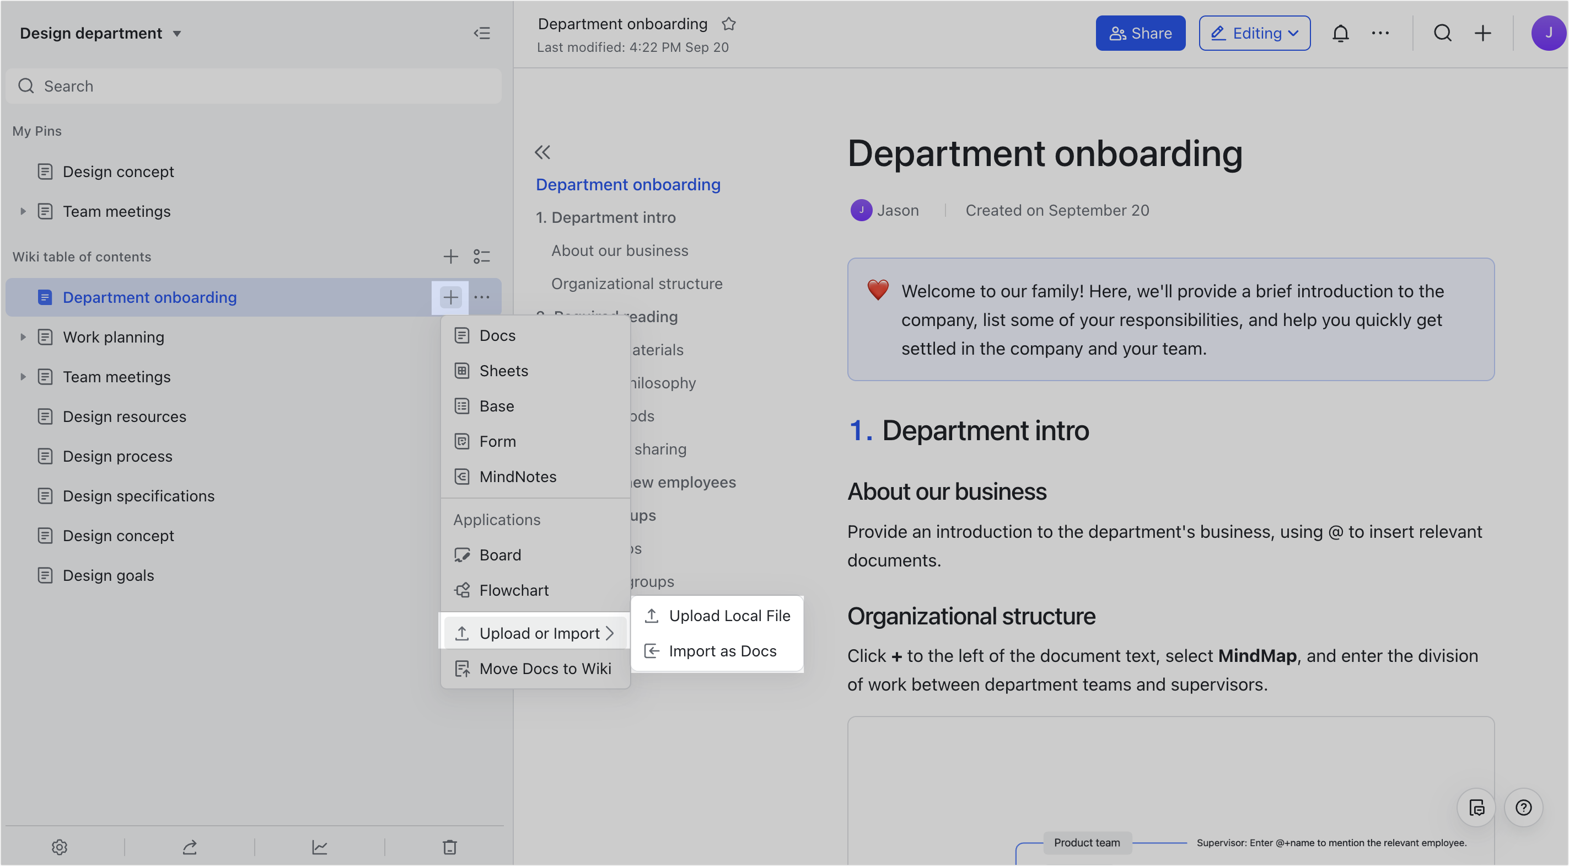Viewport: 1569px width, 866px height.
Task: Create new item with header plus icon
Action: click(x=1482, y=33)
